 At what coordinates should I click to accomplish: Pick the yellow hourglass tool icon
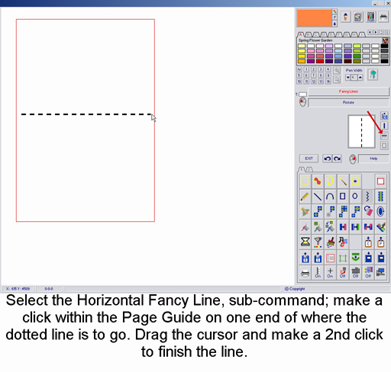click(305, 242)
